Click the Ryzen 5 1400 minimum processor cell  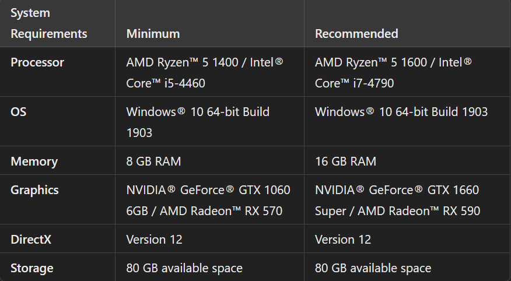click(205, 72)
